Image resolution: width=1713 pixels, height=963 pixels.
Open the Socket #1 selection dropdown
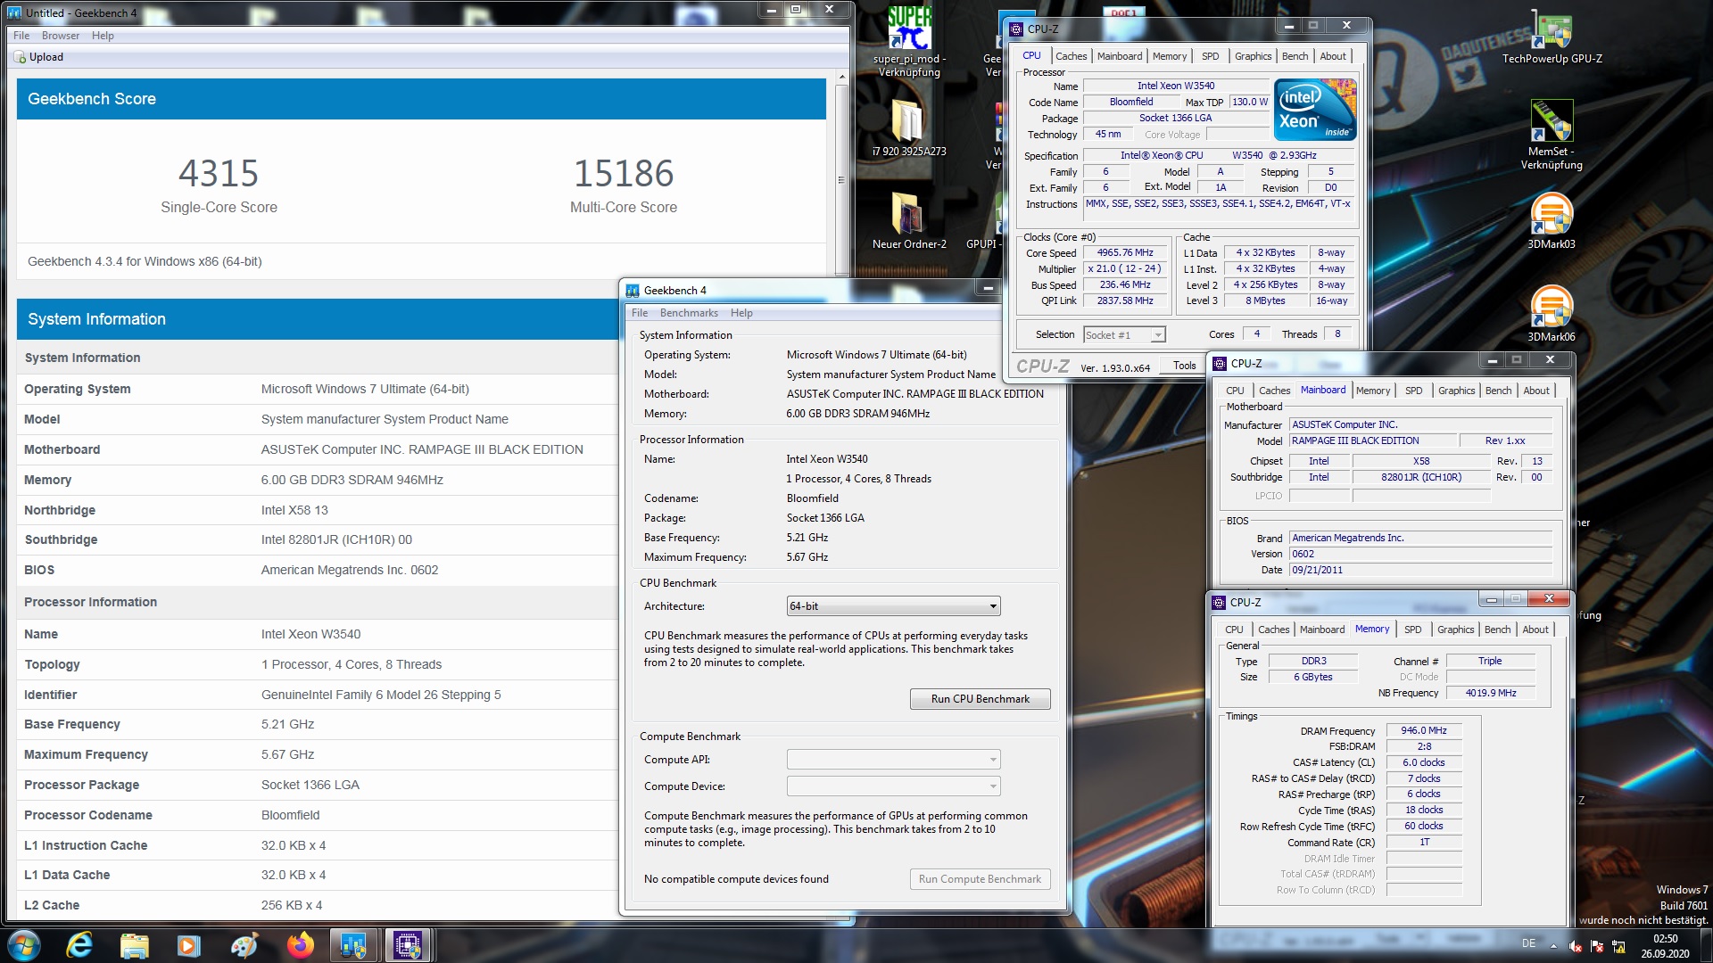[1124, 335]
